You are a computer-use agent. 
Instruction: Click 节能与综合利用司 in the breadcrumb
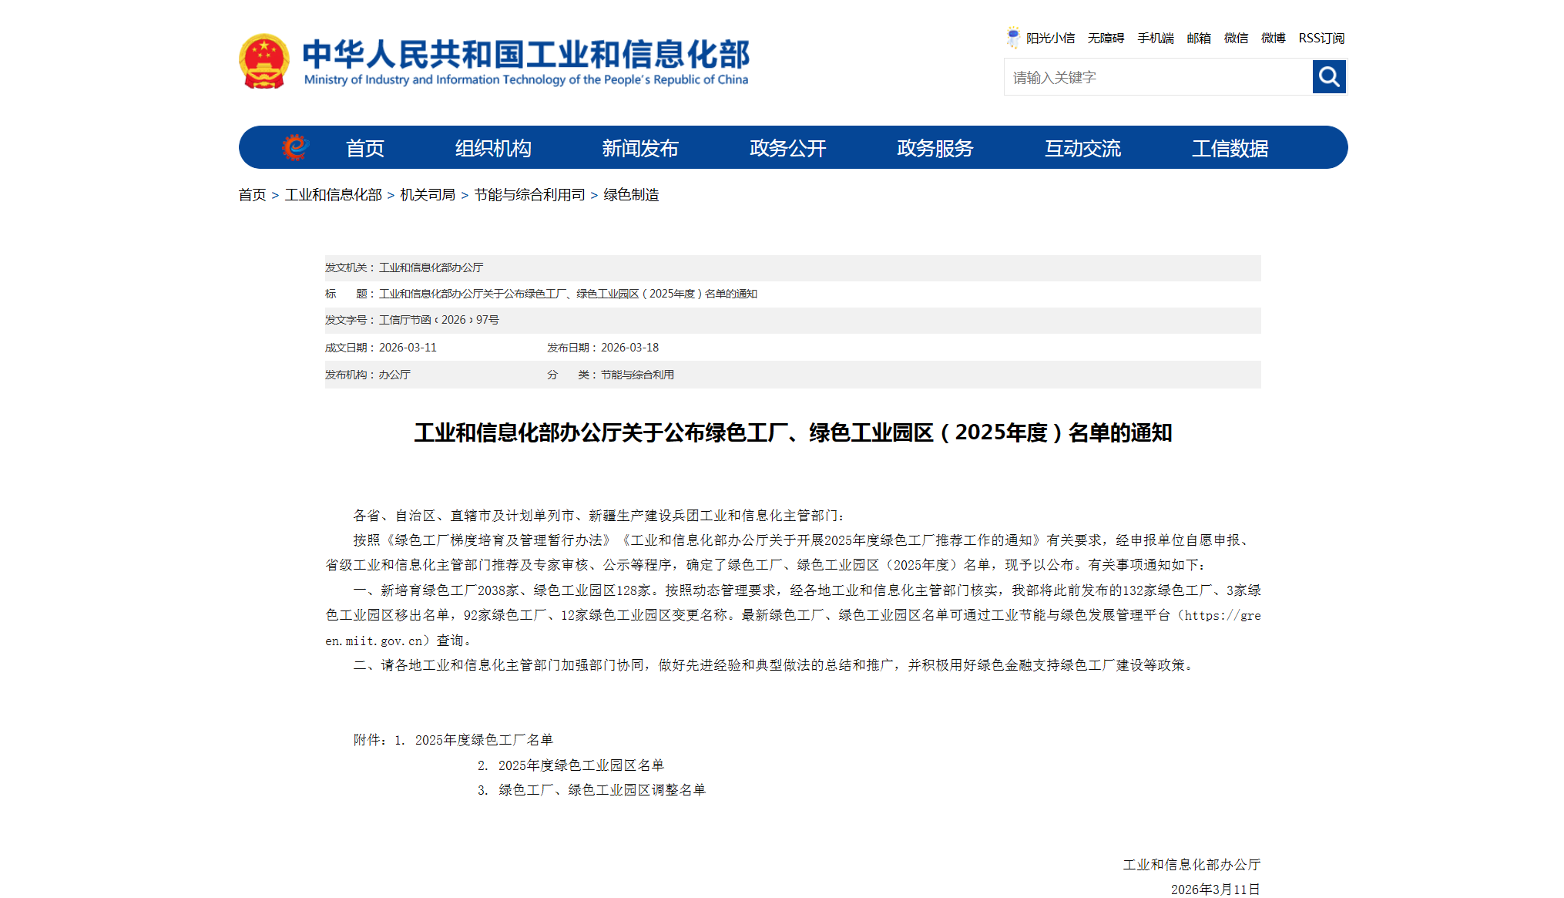(529, 195)
